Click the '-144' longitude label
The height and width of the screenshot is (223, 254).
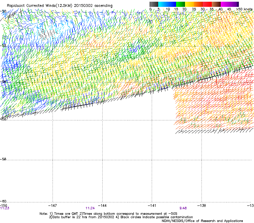pyautogui.click(x=102, y=206)
